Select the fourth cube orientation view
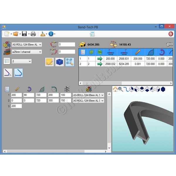 coord(147,89)
